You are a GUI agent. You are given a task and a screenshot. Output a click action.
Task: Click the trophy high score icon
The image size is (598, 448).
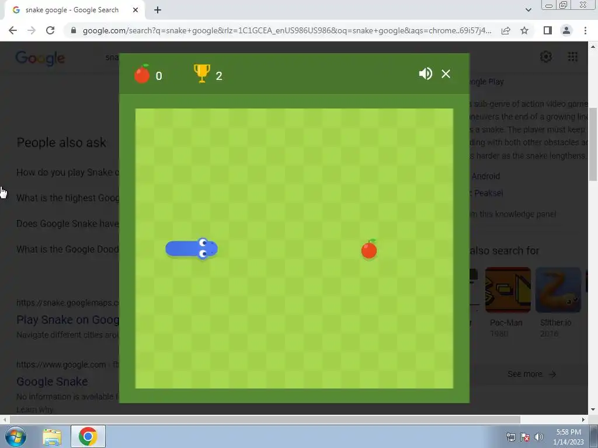pos(202,73)
